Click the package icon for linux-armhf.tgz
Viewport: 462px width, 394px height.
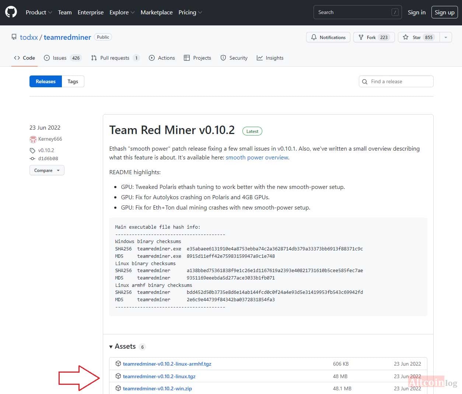[118, 363]
